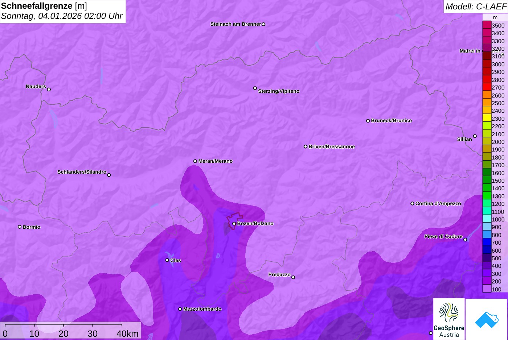The image size is (508, 340).
Task: Click the Matrei in label
Action: [470, 51]
